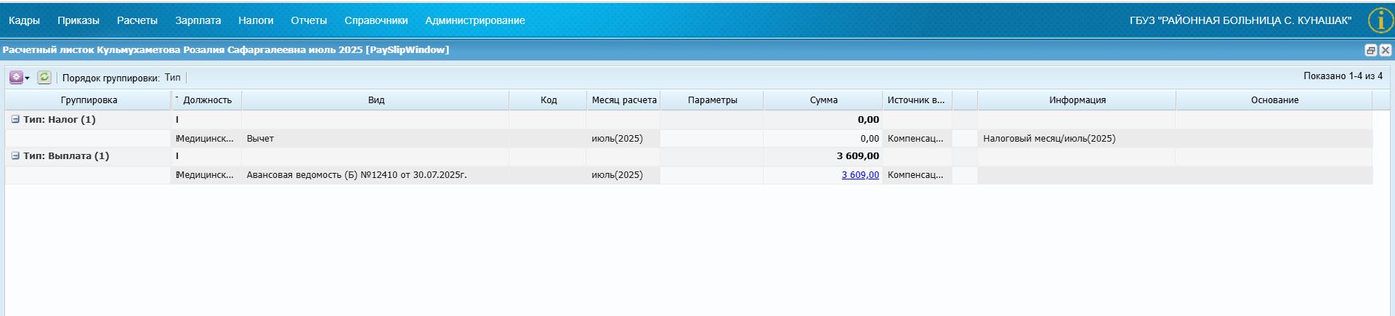Sort by Должность column header
1395x316 pixels.
click(x=207, y=100)
